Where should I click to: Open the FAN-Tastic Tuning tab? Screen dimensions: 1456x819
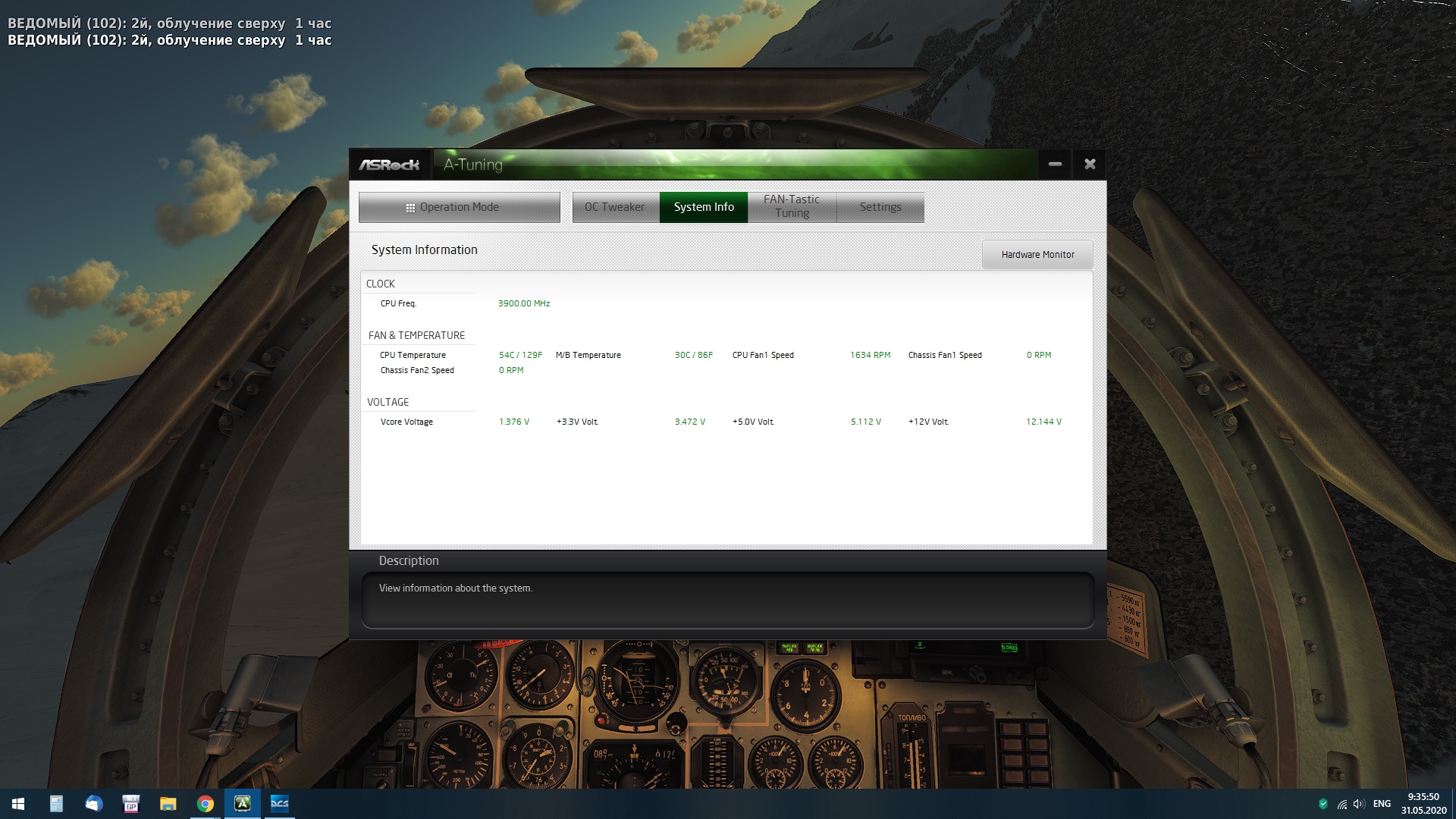(792, 207)
